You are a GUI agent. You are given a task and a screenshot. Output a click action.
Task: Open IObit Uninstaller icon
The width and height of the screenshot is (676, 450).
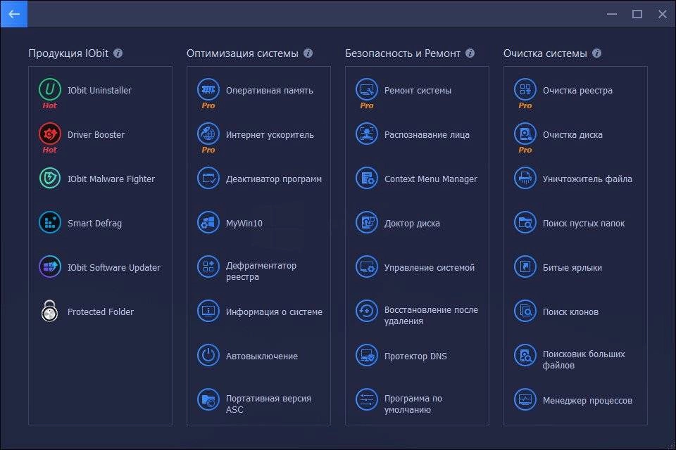50,89
